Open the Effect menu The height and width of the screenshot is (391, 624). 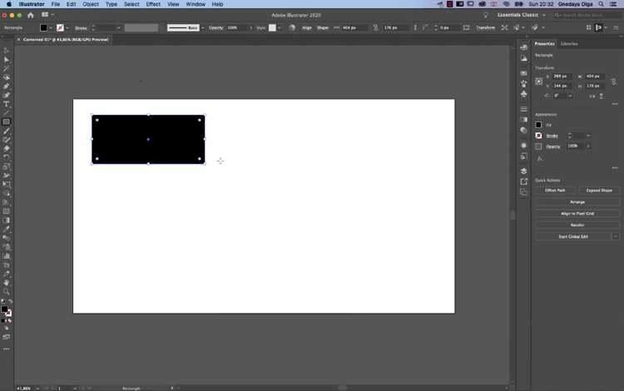(153, 4)
